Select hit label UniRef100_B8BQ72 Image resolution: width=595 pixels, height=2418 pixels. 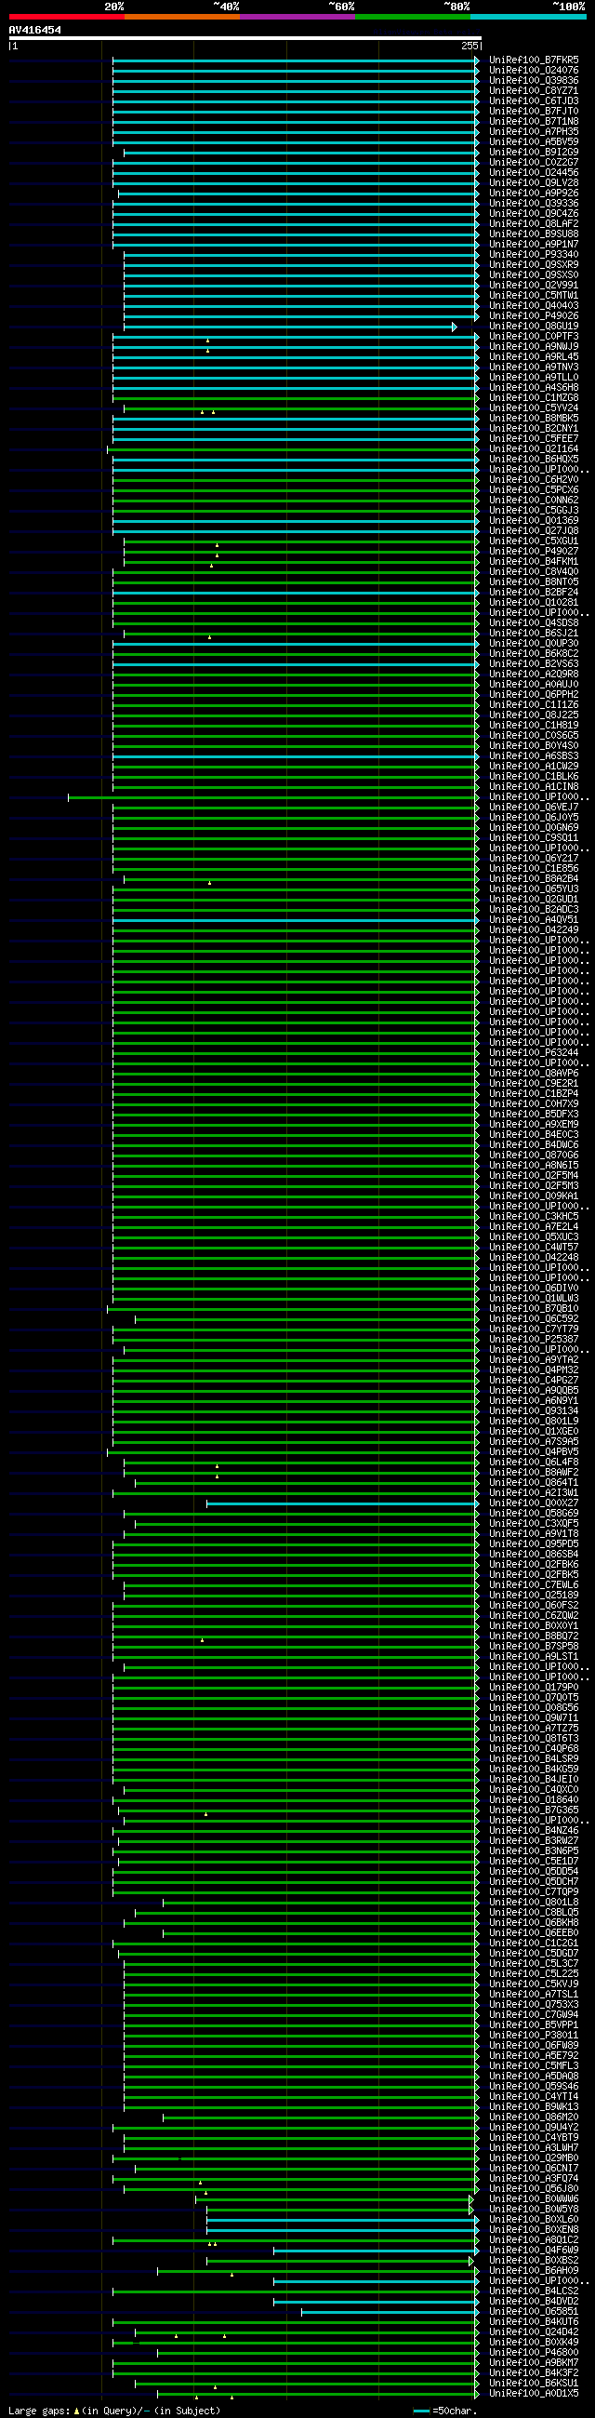(534, 1636)
